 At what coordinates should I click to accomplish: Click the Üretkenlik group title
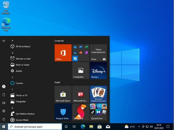pyautogui.click(x=59, y=41)
